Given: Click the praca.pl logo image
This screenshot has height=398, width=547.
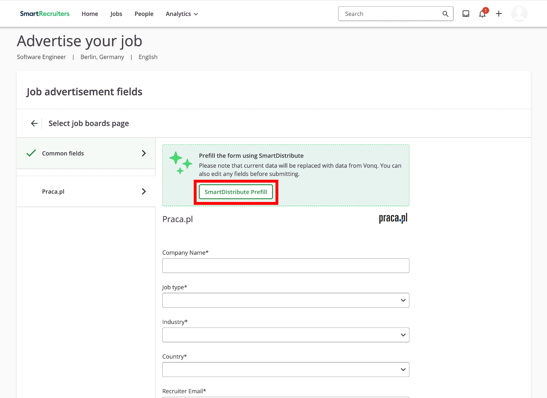Looking at the screenshot, I should pos(393,218).
